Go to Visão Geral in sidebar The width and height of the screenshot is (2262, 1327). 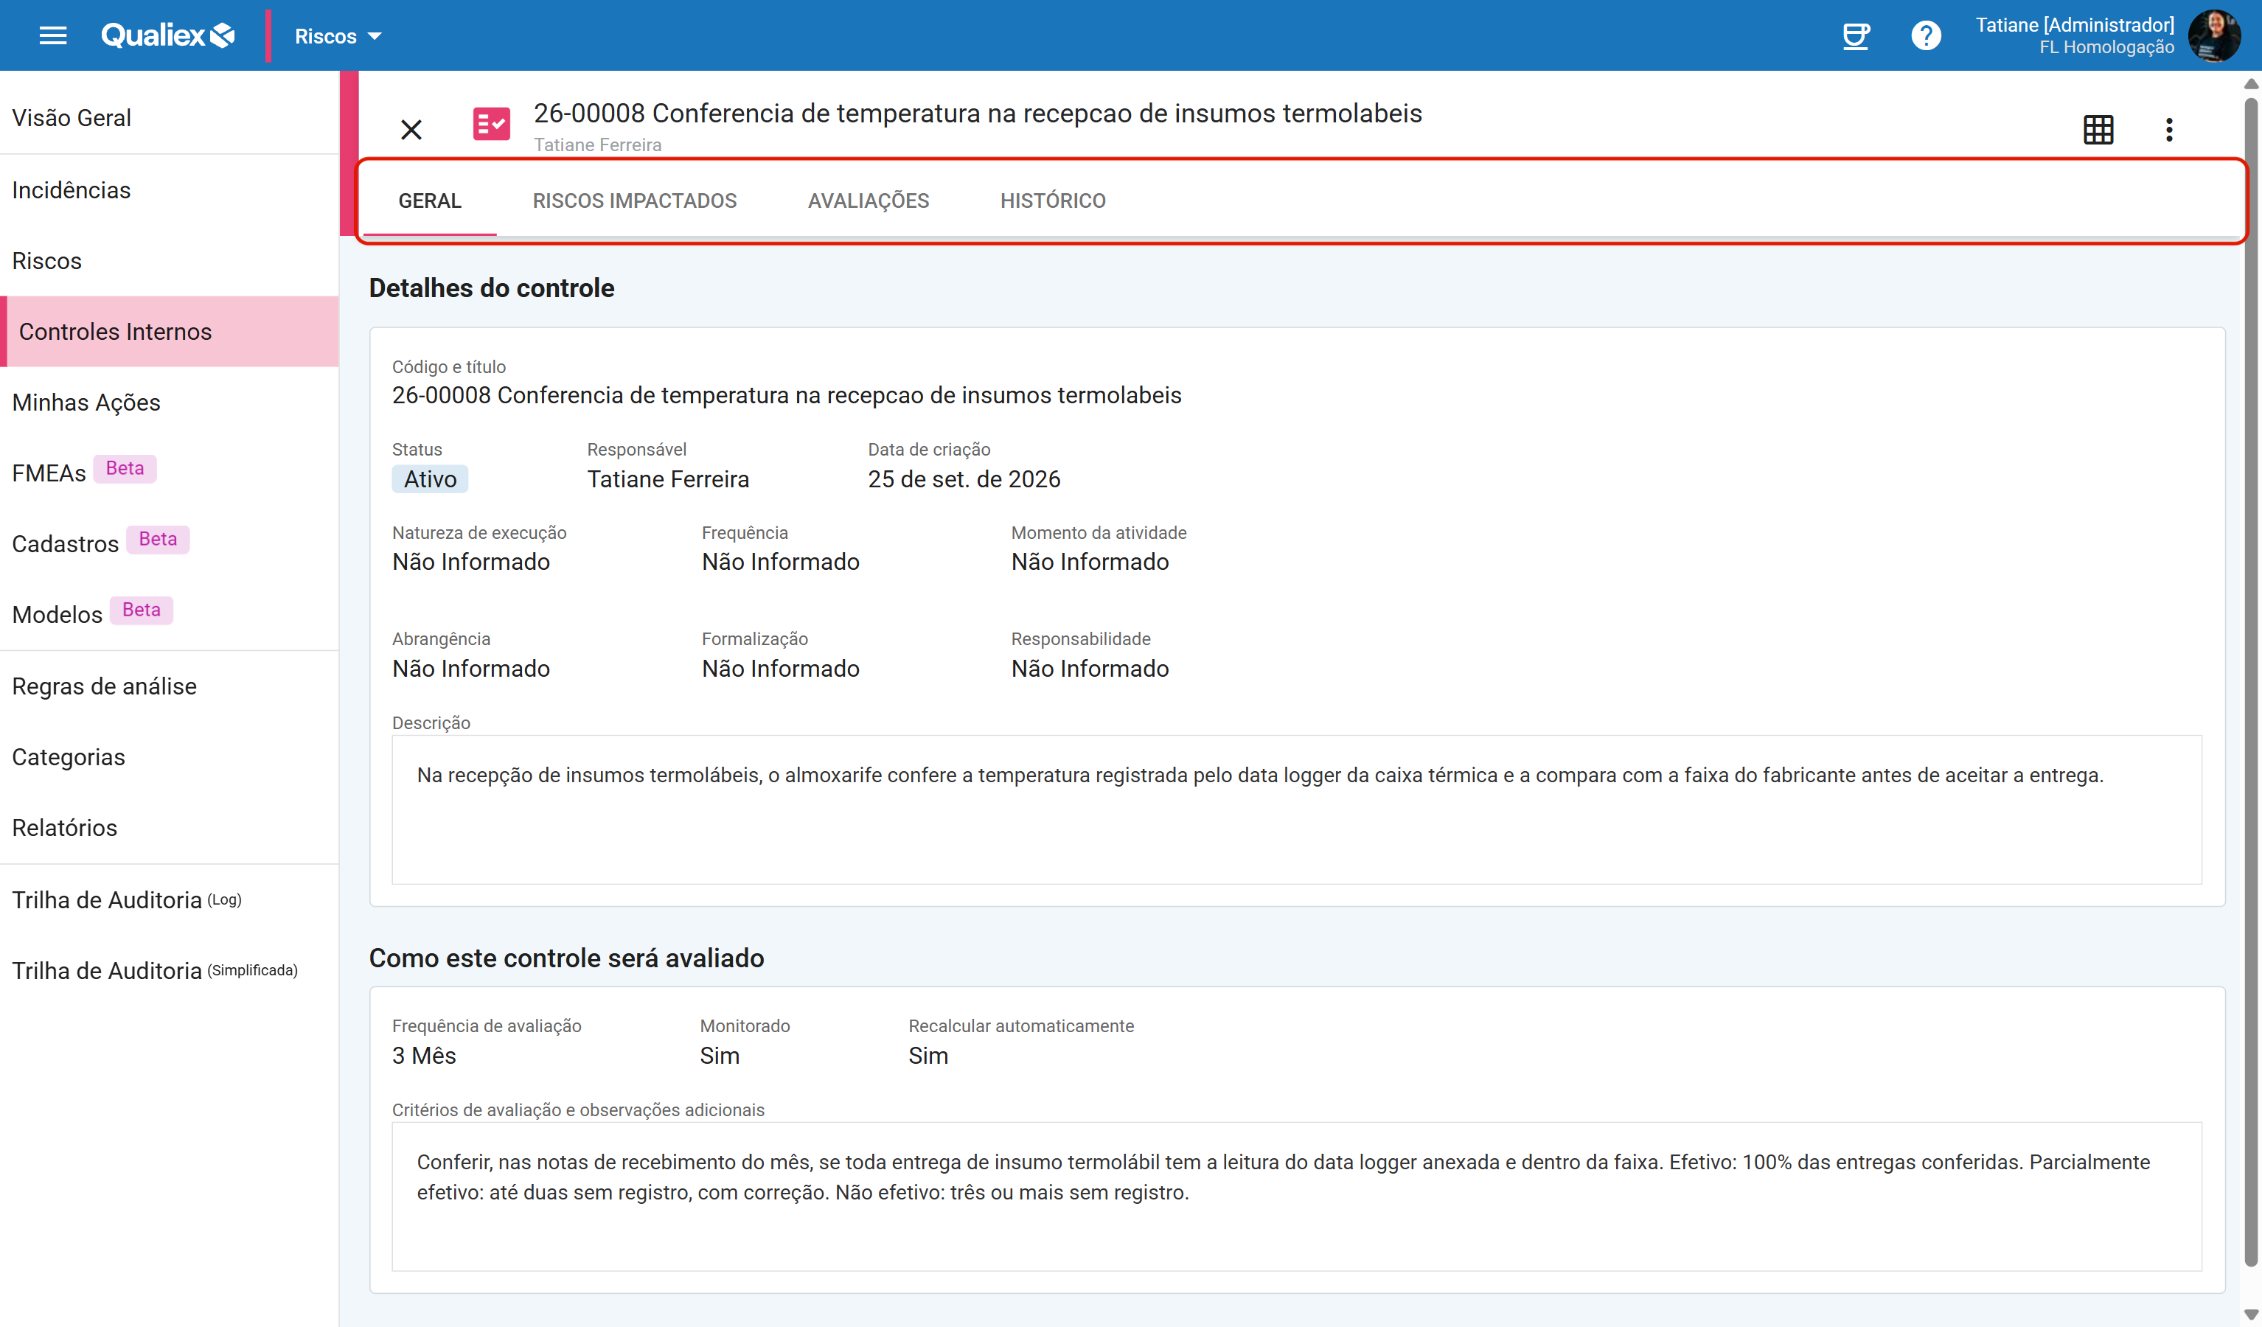click(170, 118)
